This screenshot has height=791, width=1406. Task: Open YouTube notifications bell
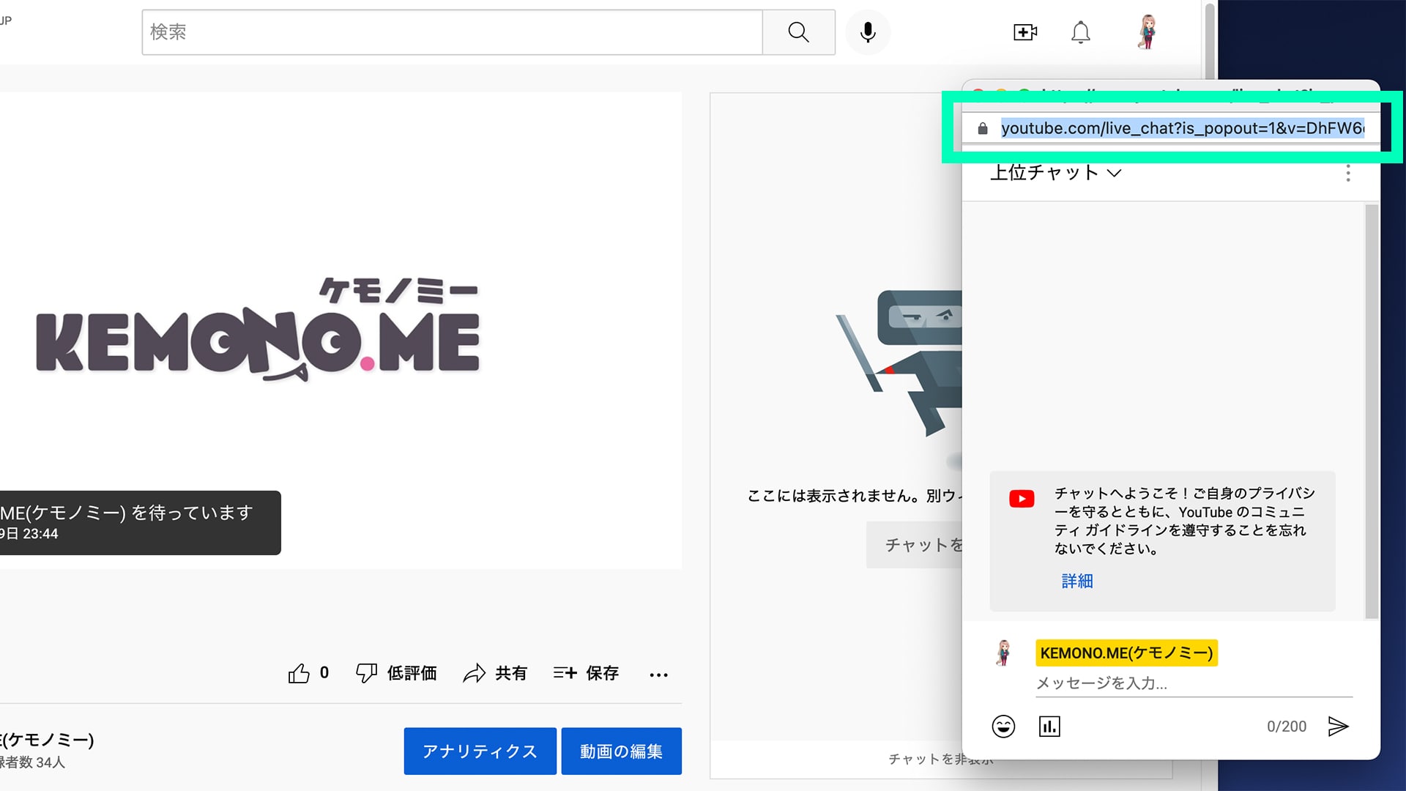pos(1080,31)
